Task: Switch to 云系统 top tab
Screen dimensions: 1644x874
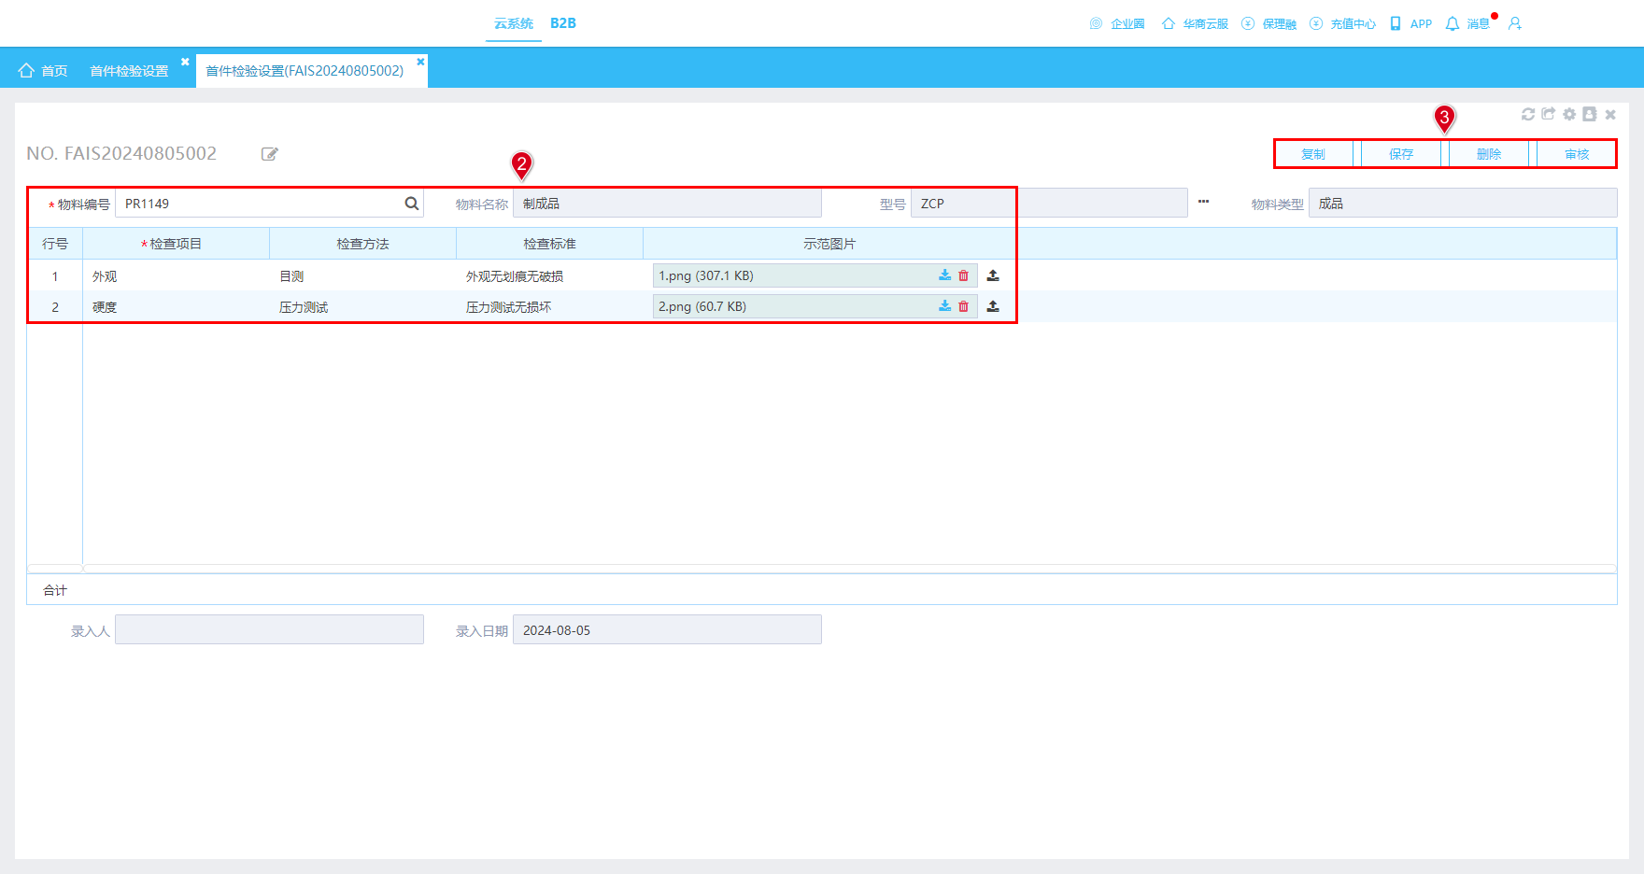Action: [x=514, y=23]
